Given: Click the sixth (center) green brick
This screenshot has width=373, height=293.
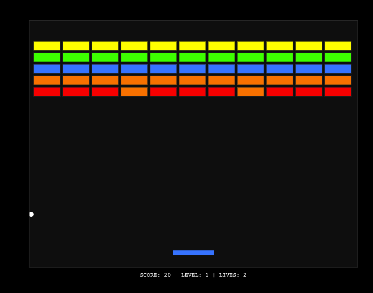Looking at the screenshot, I should (x=193, y=57).
